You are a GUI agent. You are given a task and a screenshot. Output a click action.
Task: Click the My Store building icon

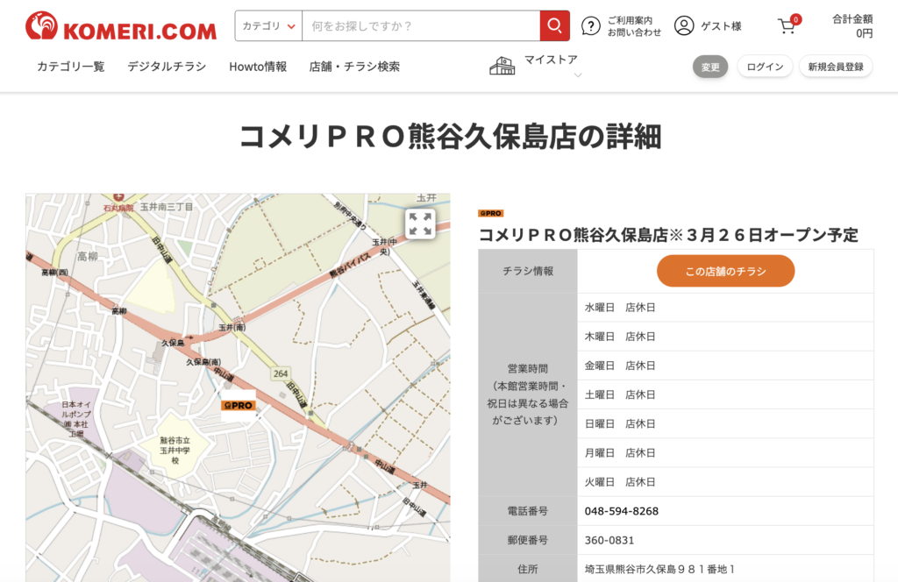pyautogui.click(x=502, y=66)
